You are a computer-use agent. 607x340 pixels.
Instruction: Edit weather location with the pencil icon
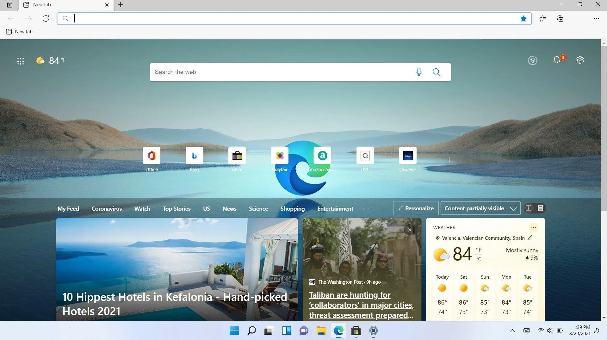530,238
